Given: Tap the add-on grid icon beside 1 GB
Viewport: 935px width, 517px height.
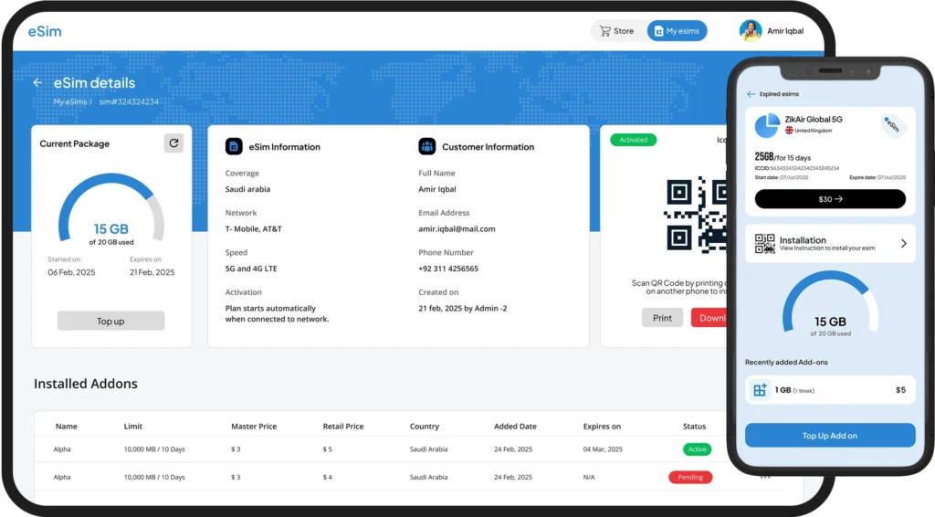Looking at the screenshot, I should pos(760,390).
